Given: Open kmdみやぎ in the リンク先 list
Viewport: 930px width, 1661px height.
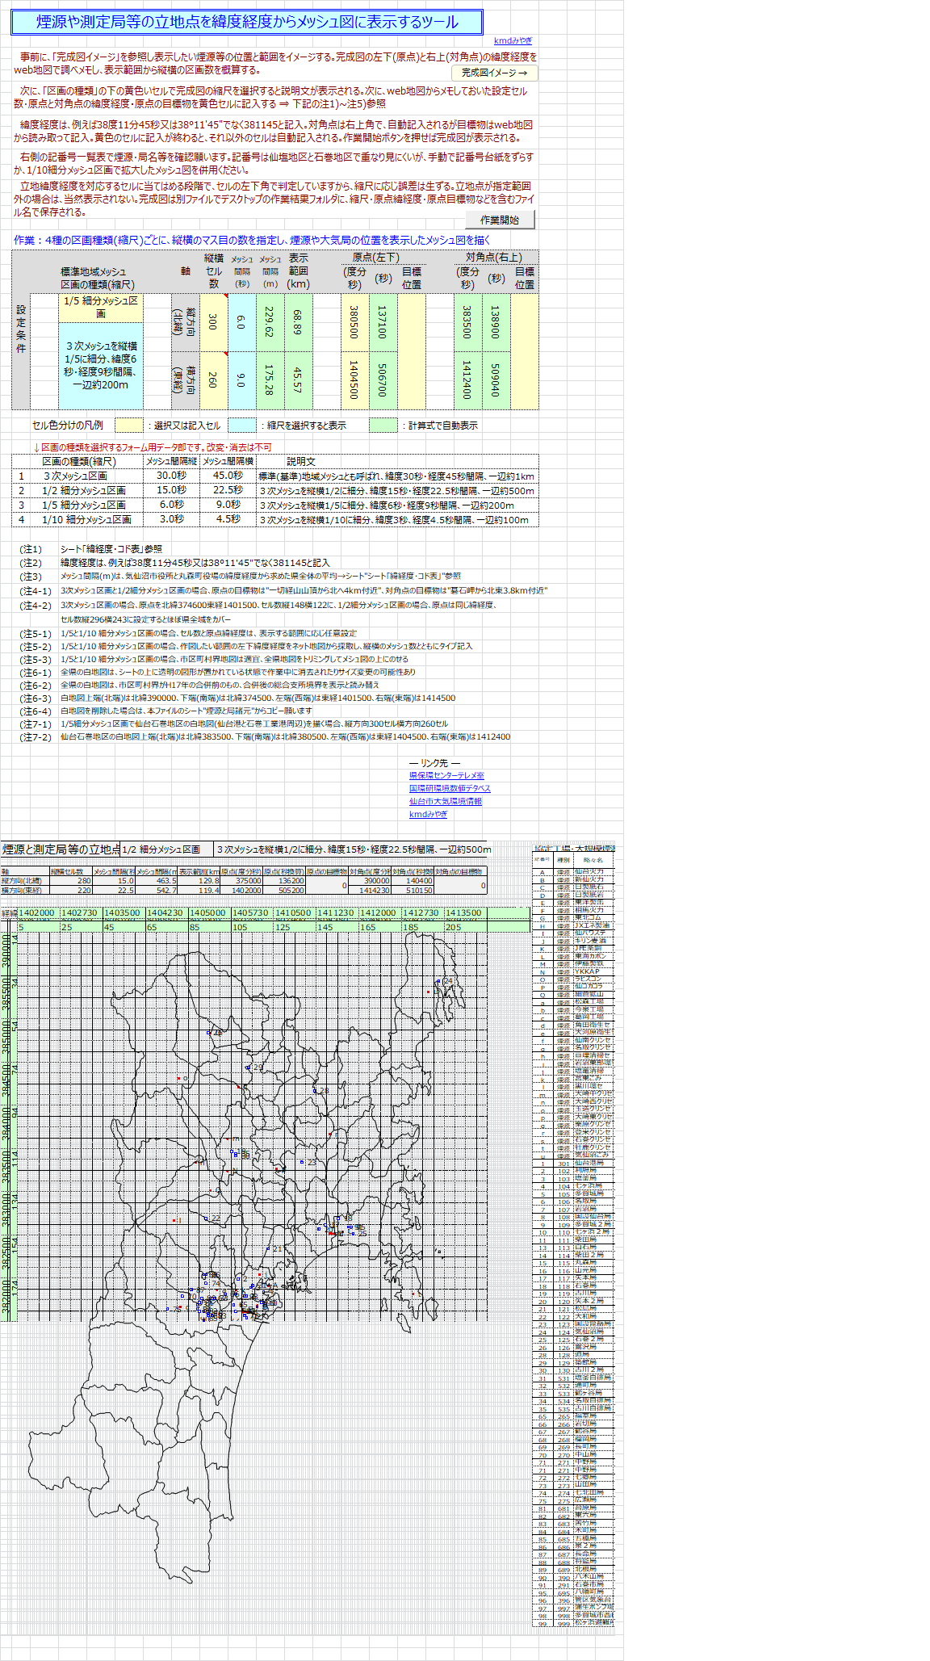Looking at the screenshot, I should point(428,814).
